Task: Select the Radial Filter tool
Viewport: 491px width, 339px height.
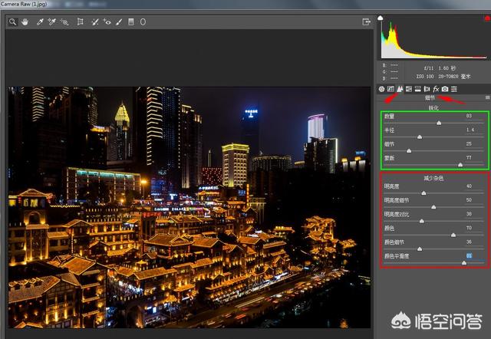Action: [x=143, y=22]
